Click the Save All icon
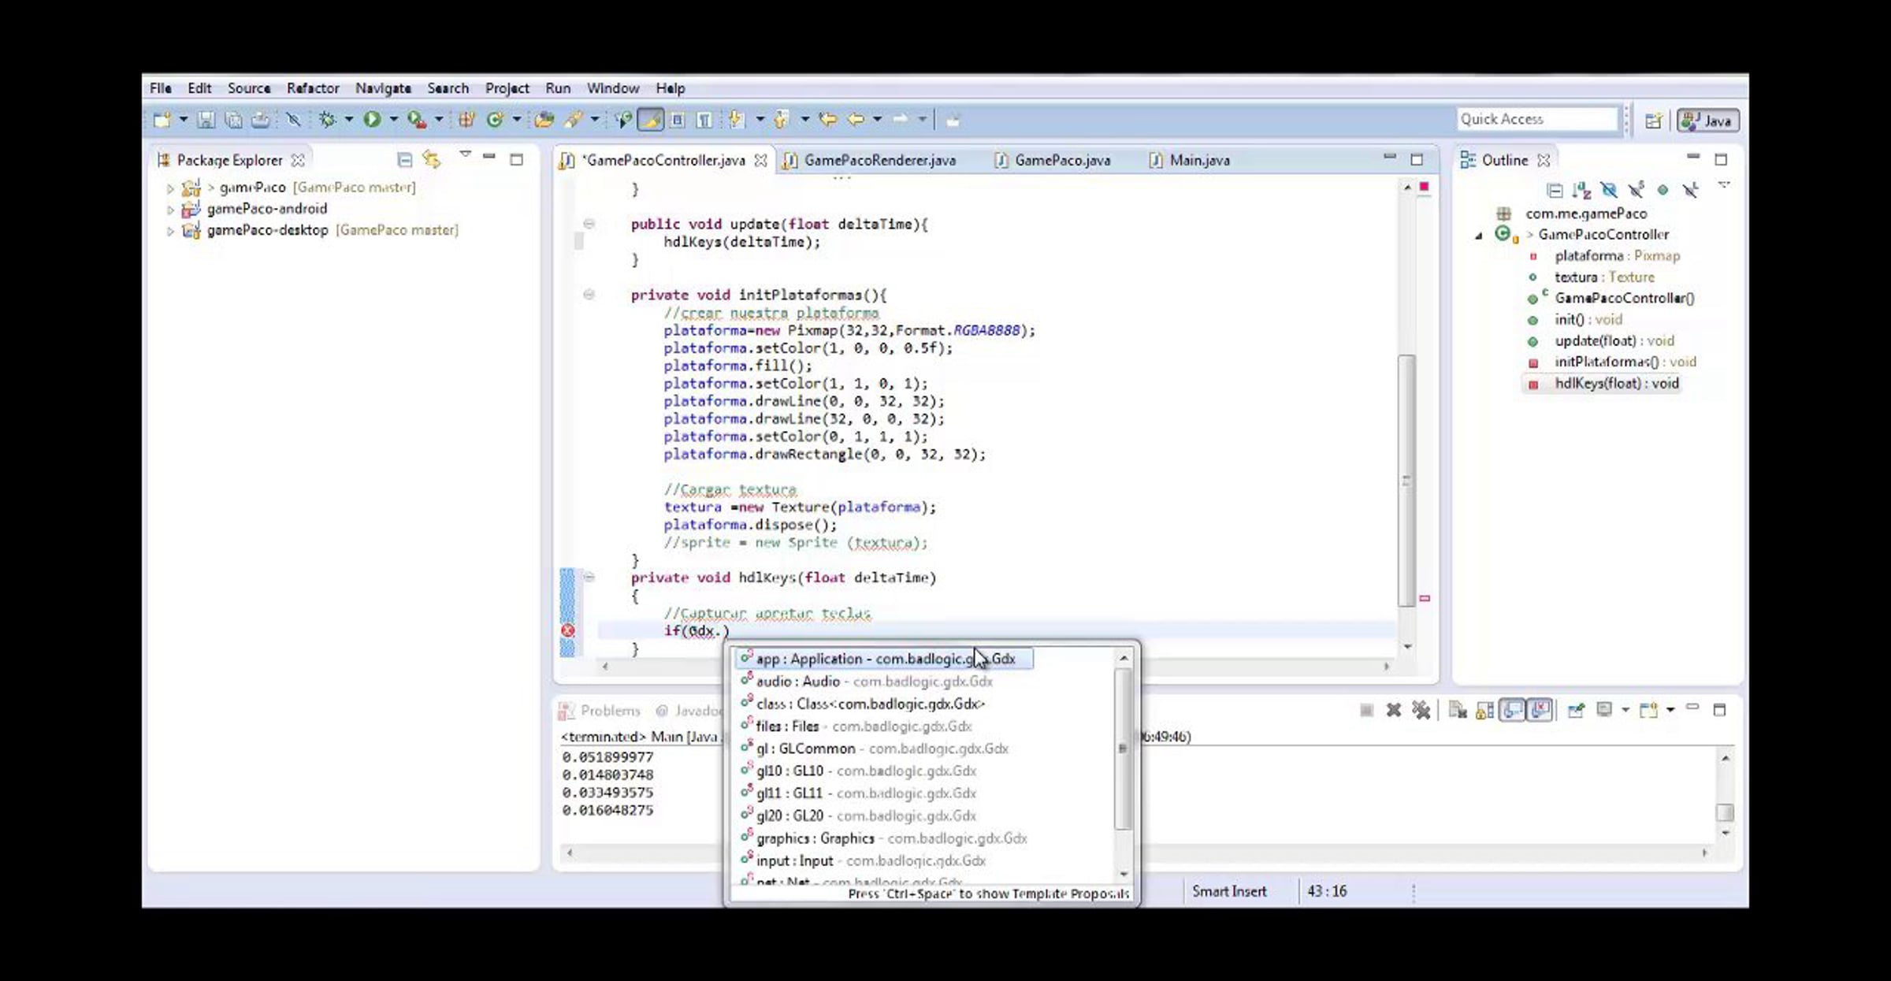Image resolution: width=1891 pixels, height=981 pixels. pos(233,120)
